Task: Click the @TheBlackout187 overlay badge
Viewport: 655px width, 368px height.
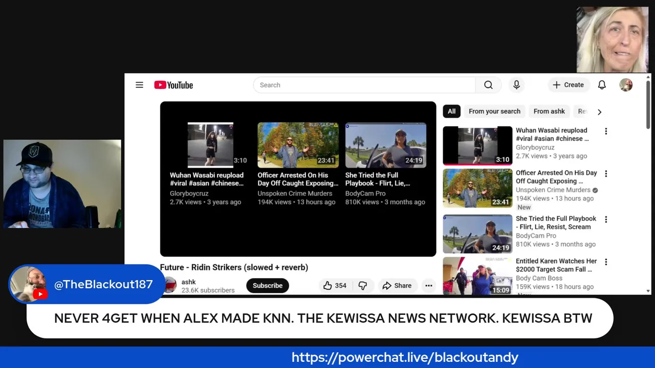Action: [86, 284]
